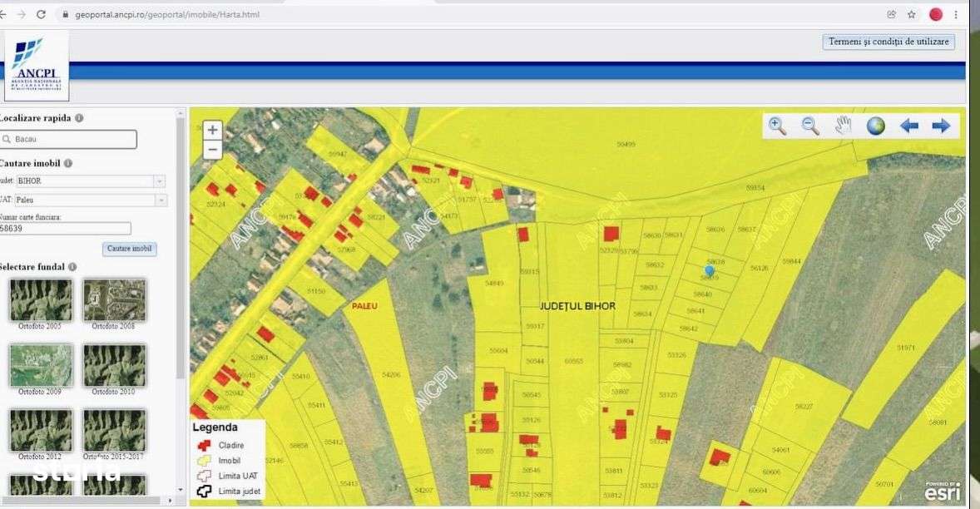
Task: Select the Ortofoto 2015-2017 basemap thumbnail
Action: tap(114, 431)
